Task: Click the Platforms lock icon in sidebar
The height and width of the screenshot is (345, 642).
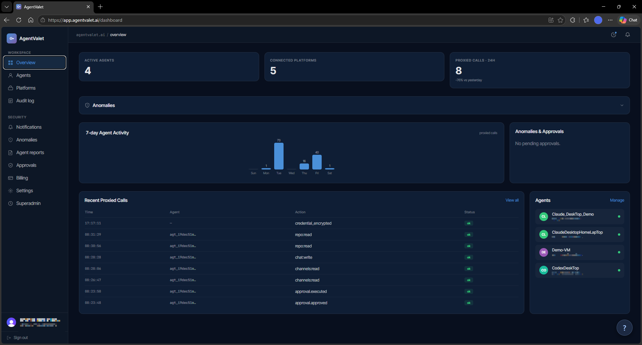Action: click(10, 88)
